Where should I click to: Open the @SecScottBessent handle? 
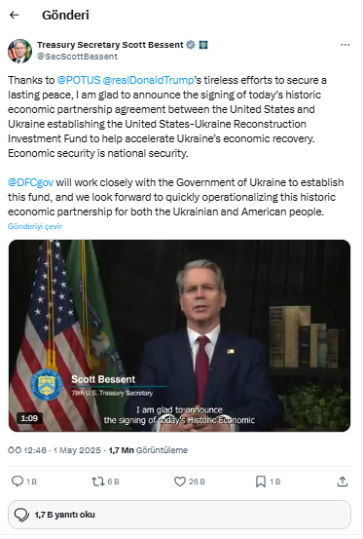point(77,57)
